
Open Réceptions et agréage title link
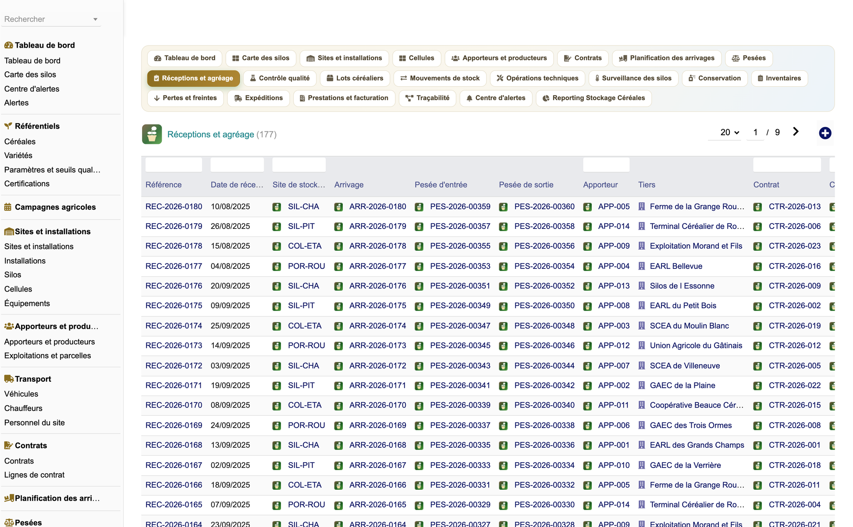(211, 134)
